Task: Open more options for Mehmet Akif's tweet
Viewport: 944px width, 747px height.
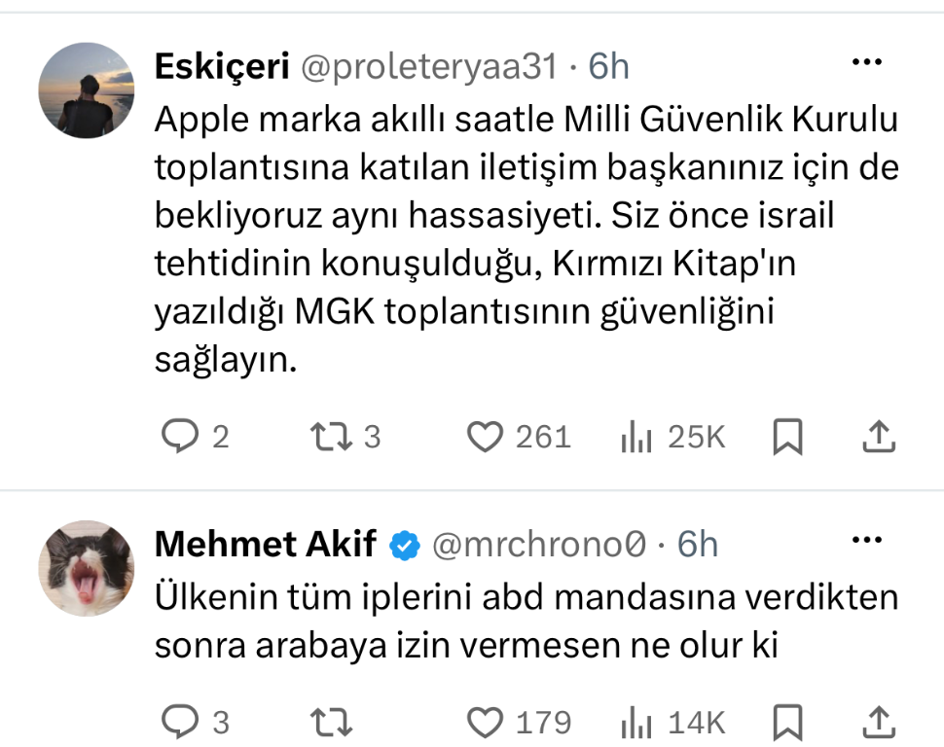Action: 867,539
